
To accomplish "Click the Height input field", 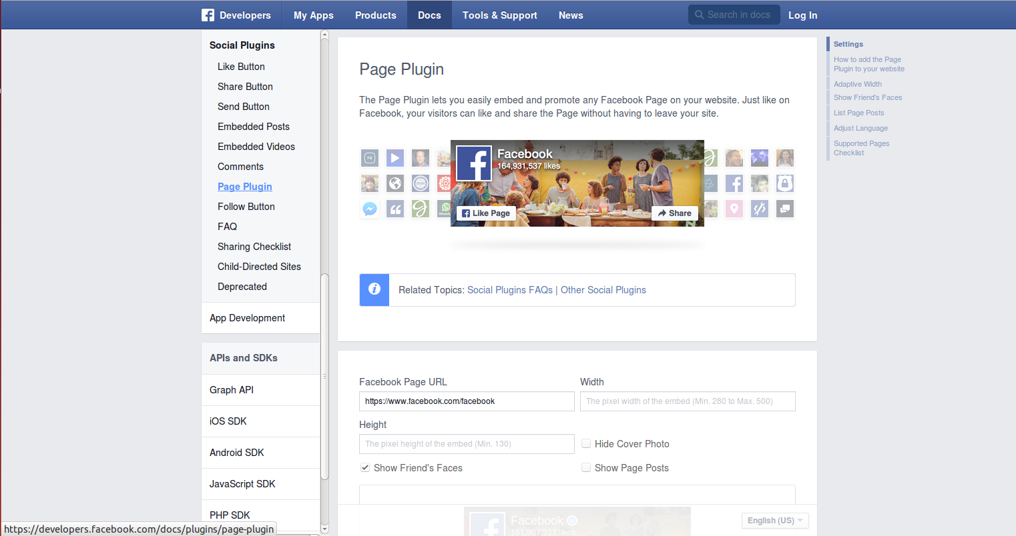I will pos(467,444).
